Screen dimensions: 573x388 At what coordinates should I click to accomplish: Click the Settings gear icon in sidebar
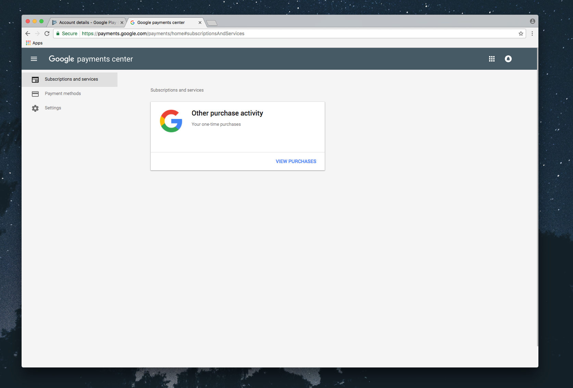point(35,108)
